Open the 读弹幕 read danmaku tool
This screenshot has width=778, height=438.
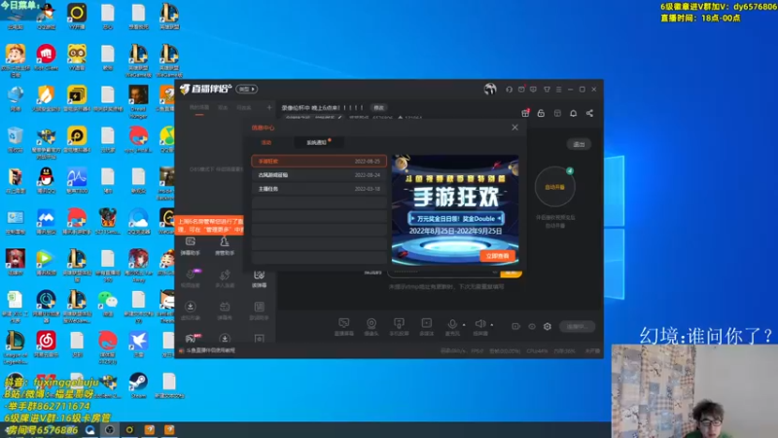click(x=259, y=279)
